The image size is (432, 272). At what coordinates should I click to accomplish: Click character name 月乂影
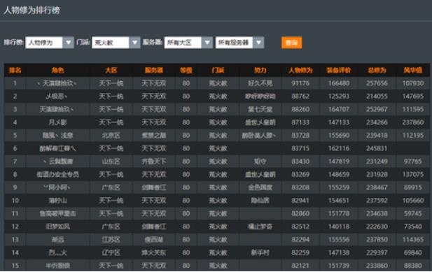coord(58,122)
